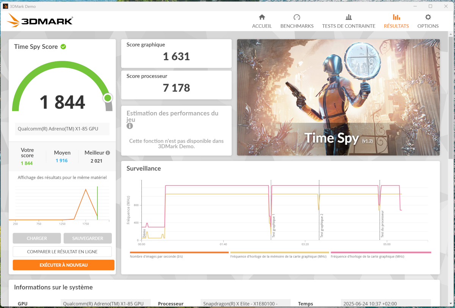The width and height of the screenshot is (455, 308).
Task: Click the Test graphique 2 marker
Action: [322, 226]
